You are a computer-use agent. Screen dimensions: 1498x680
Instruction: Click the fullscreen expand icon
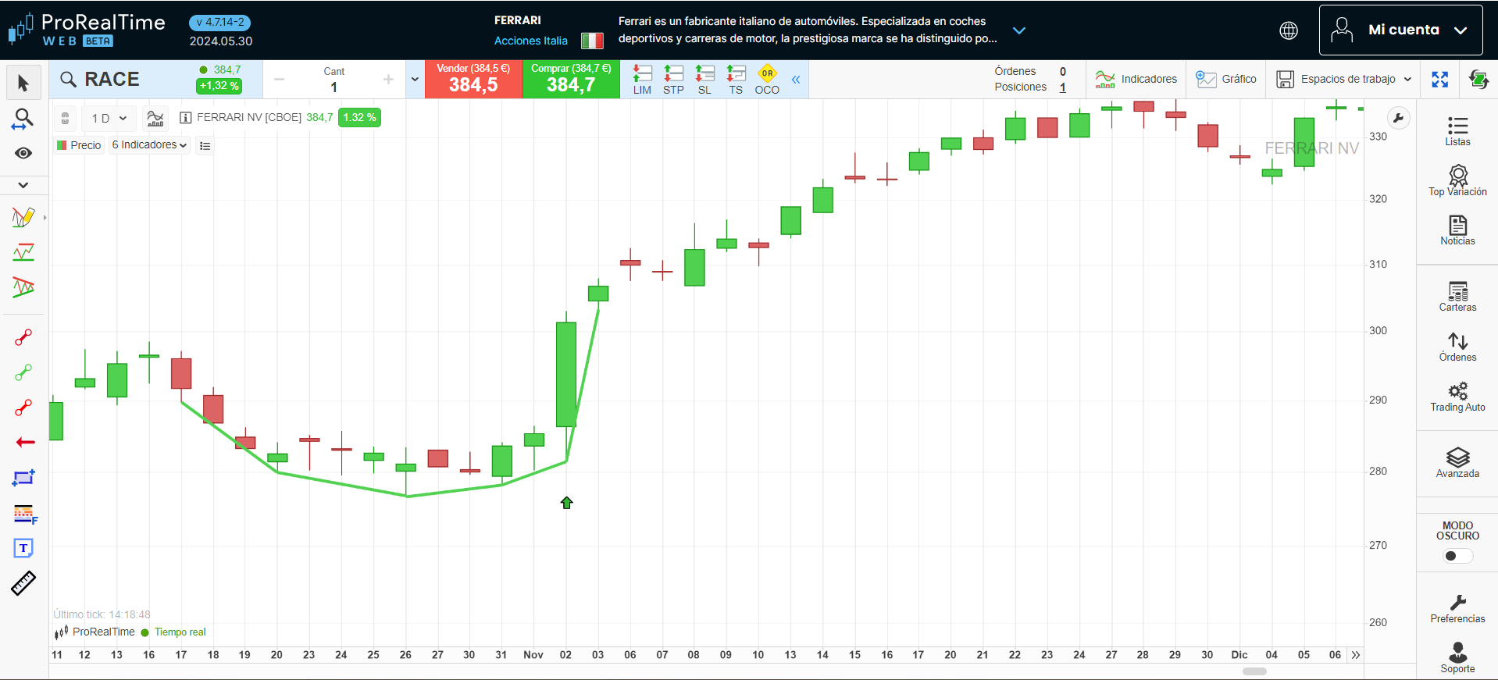coord(1439,80)
